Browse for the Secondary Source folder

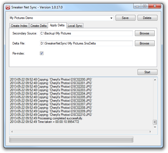145,33
